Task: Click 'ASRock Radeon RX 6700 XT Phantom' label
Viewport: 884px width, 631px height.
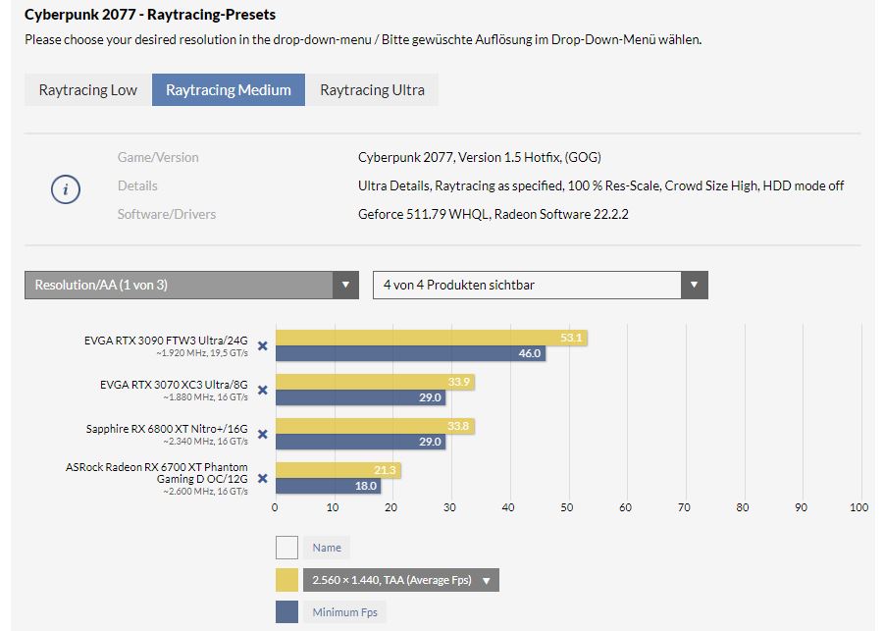Action: 157,467
